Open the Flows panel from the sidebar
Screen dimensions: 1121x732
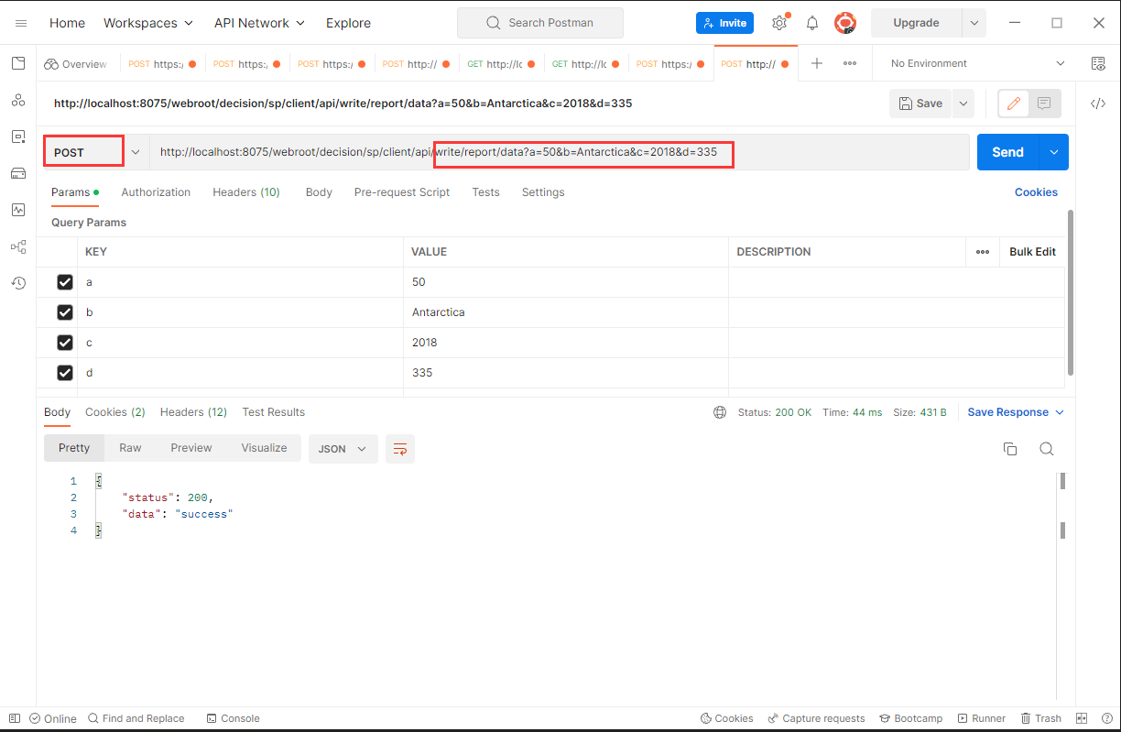pos(18,246)
